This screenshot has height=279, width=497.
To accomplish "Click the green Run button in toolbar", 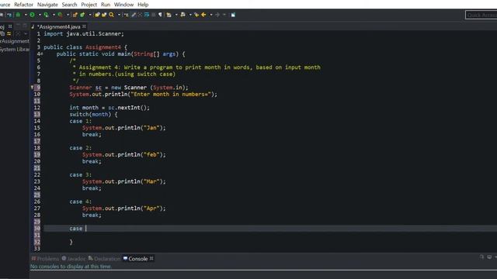I will click(32, 15).
